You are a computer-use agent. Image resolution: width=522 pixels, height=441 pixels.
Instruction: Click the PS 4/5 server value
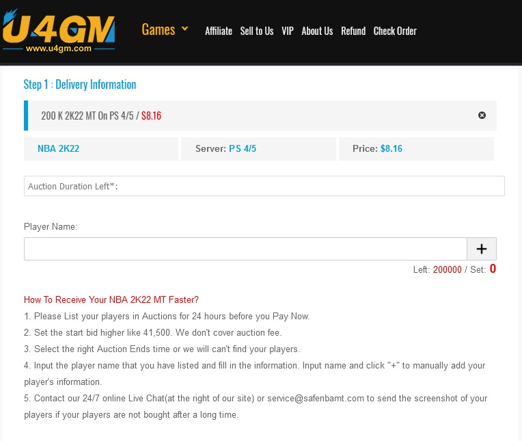(x=243, y=148)
